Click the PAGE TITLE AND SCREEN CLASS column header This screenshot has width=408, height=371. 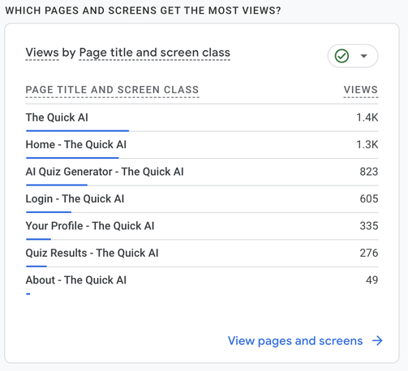pos(112,90)
